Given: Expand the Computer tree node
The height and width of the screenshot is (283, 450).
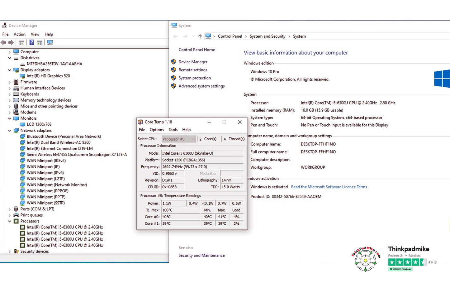Looking at the screenshot, I should tap(9, 52).
